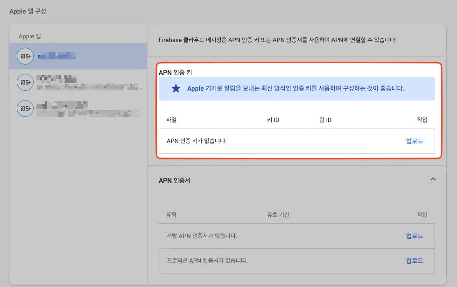This screenshot has height=287, width=457.
Task: Collapse the APN 인증서 section
Action: click(433, 179)
